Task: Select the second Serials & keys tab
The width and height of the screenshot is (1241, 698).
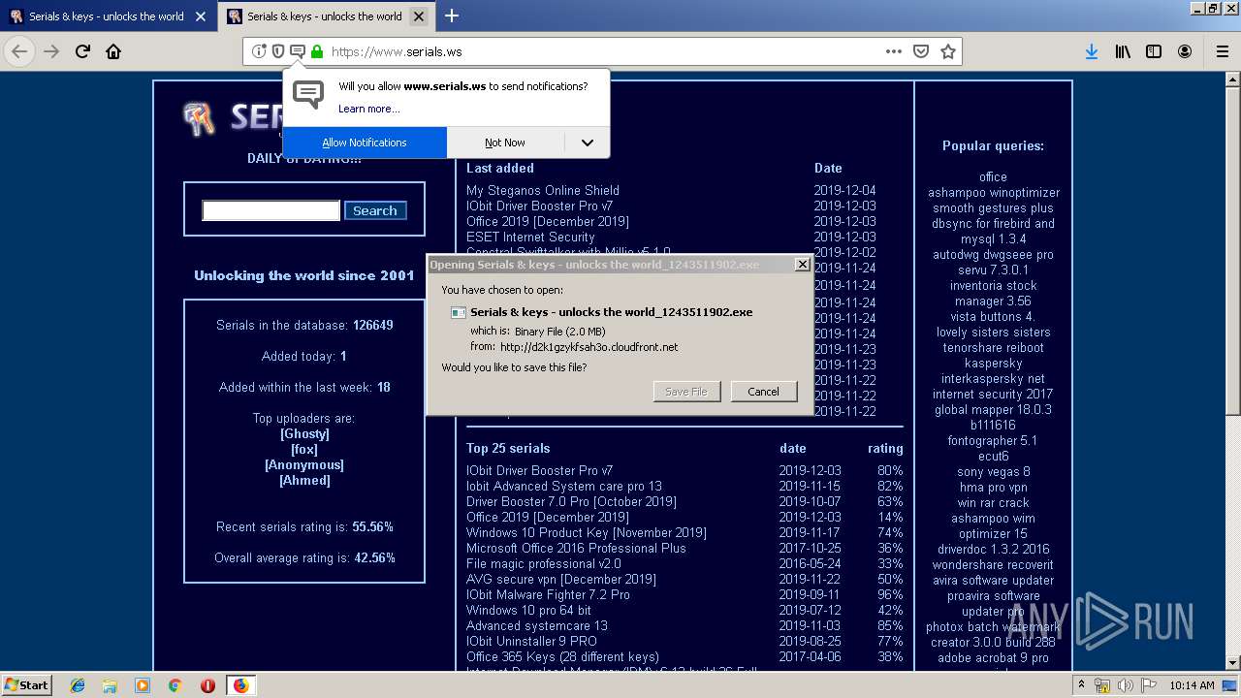Action: pyautogui.click(x=326, y=16)
